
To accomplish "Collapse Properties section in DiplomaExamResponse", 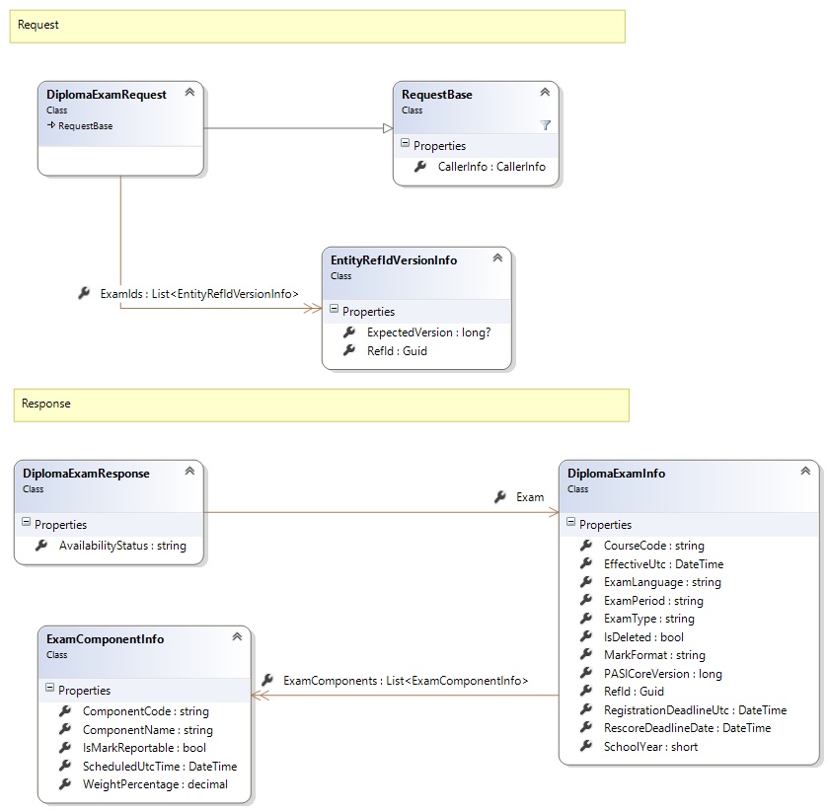I will tap(25, 524).
